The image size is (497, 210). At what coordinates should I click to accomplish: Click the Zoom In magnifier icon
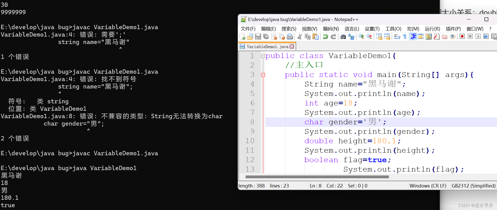tap(361, 37)
